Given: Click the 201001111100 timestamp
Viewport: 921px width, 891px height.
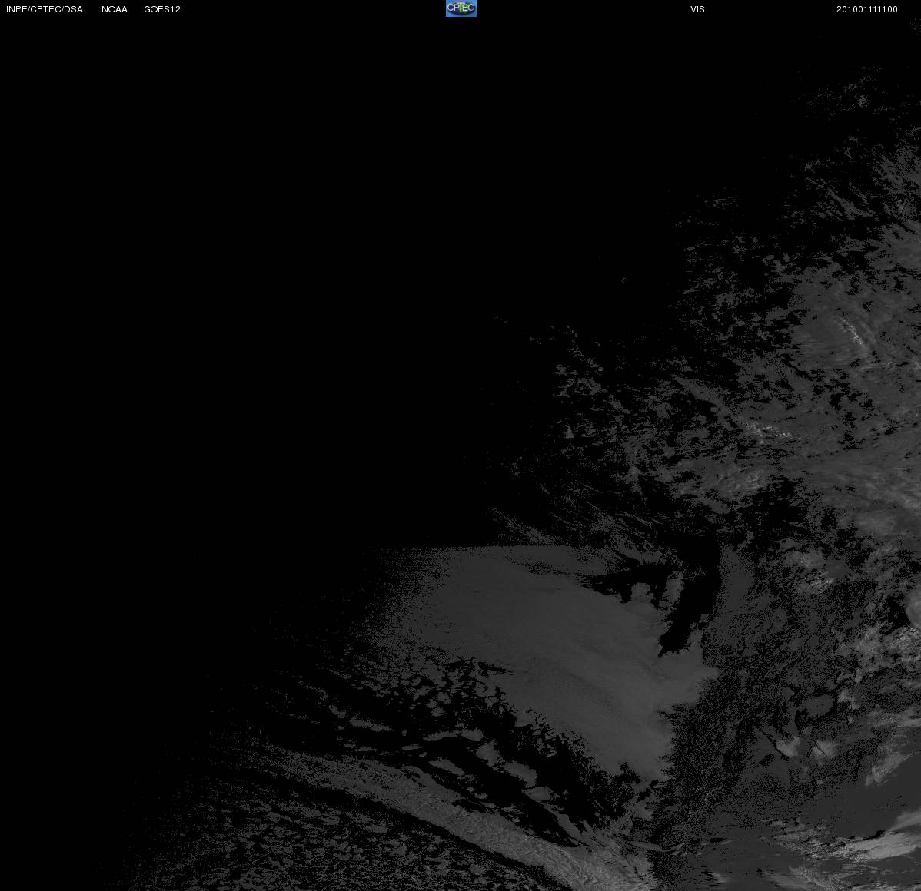Looking at the screenshot, I should coord(867,9).
